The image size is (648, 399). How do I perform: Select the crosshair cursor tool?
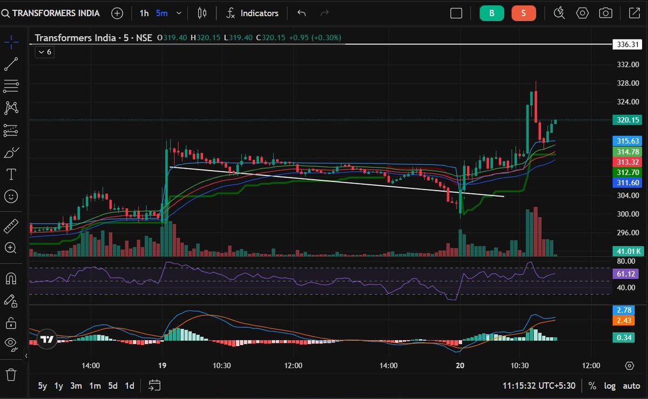11,42
